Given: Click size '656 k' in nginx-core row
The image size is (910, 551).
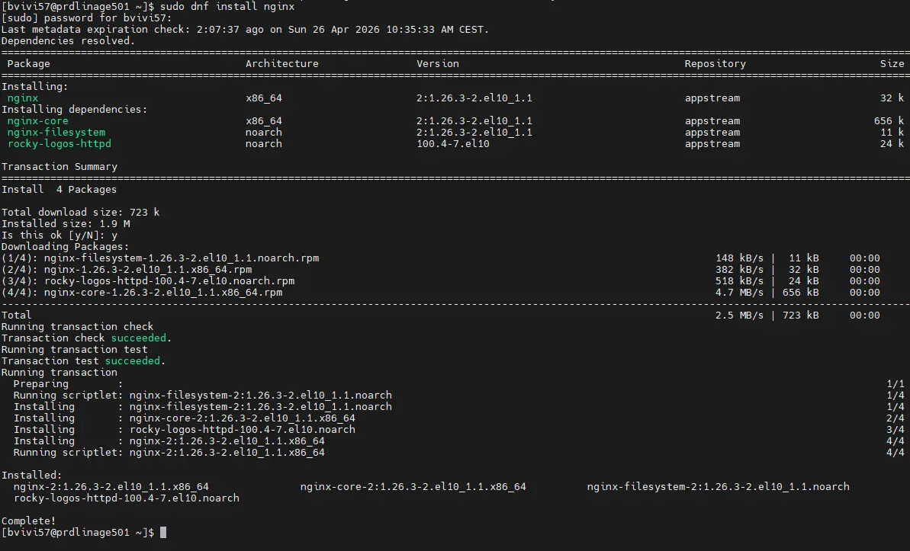Looking at the screenshot, I should [889, 121].
